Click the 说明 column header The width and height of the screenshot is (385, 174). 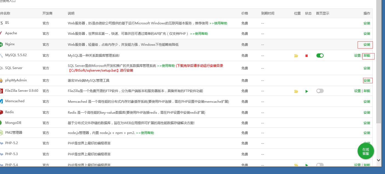click(71, 13)
